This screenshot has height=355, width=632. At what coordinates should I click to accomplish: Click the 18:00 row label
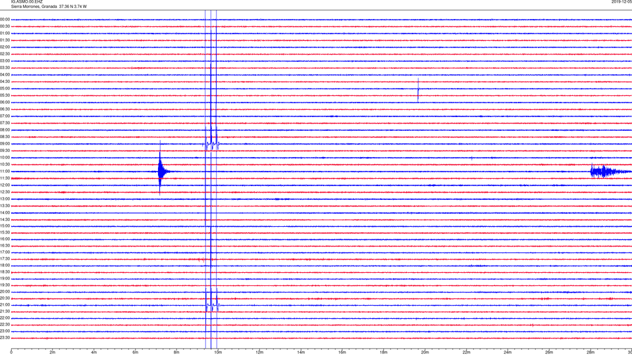[x=5, y=265]
